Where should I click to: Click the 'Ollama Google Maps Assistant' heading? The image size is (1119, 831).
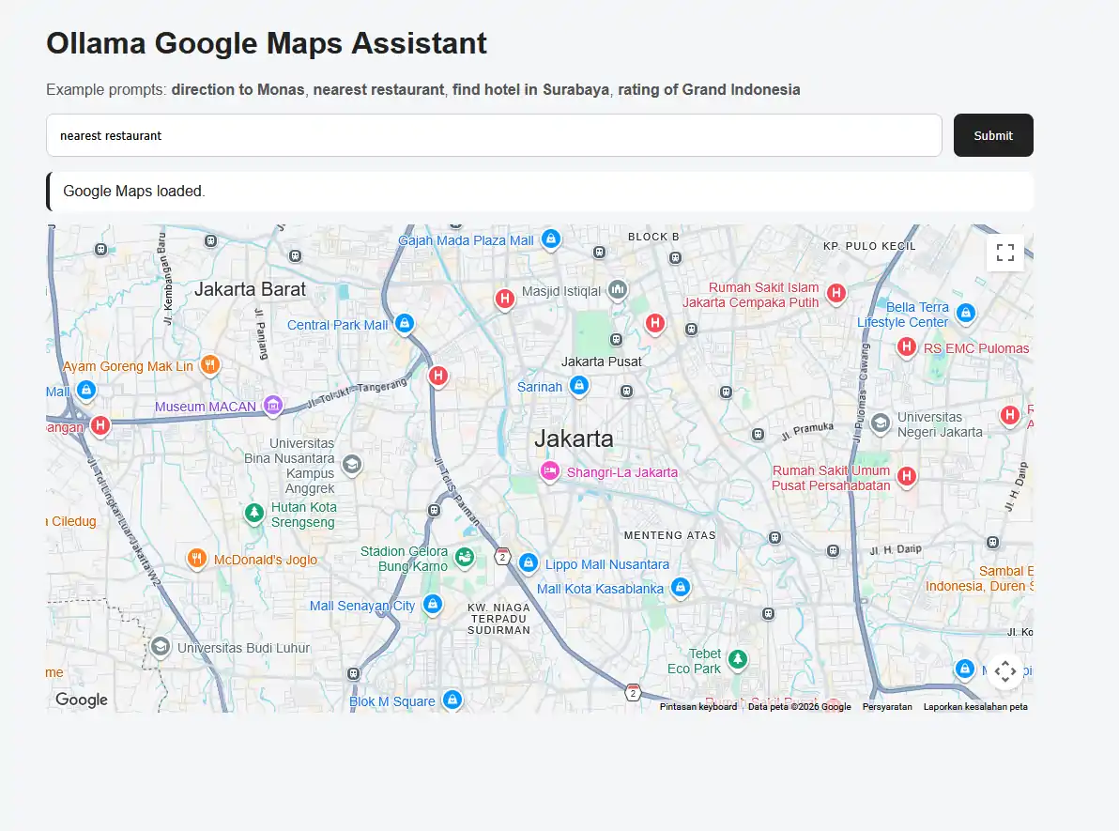tap(267, 43)
